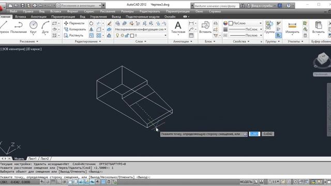
Task: Open the Measure (Измерить) tool
Action: click(292, 27)
